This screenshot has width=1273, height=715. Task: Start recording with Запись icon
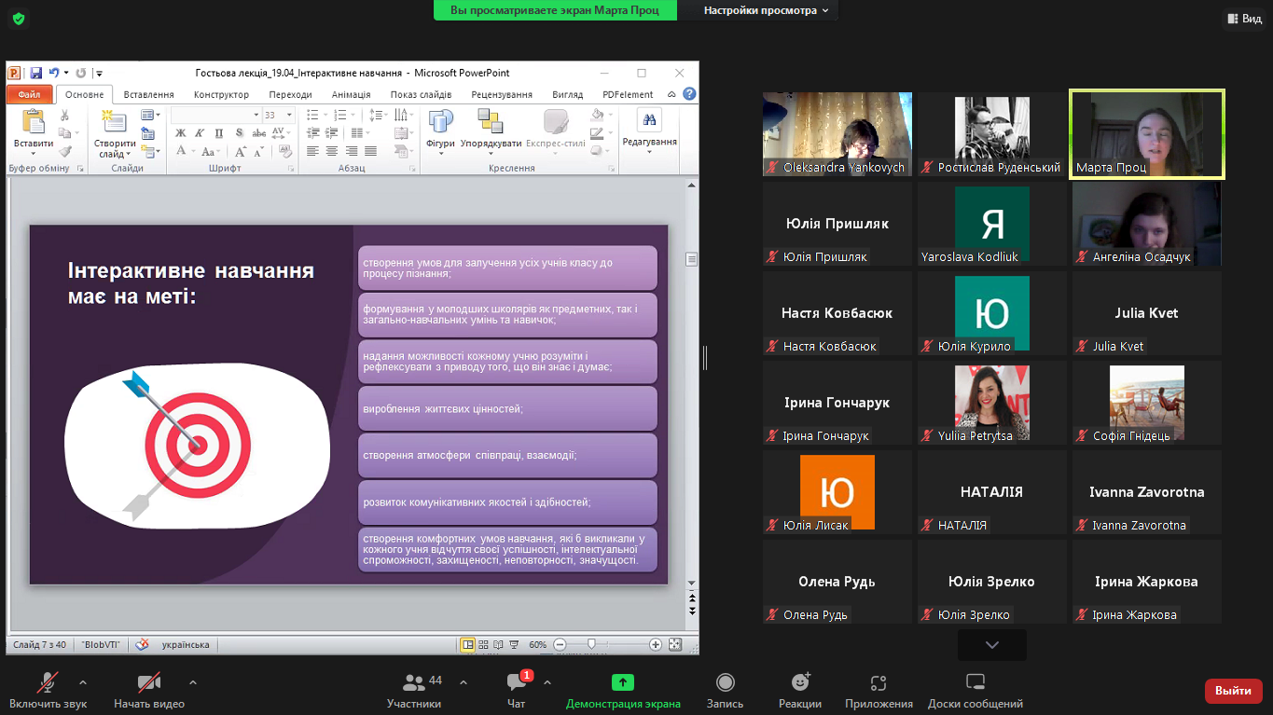[725, 683]
